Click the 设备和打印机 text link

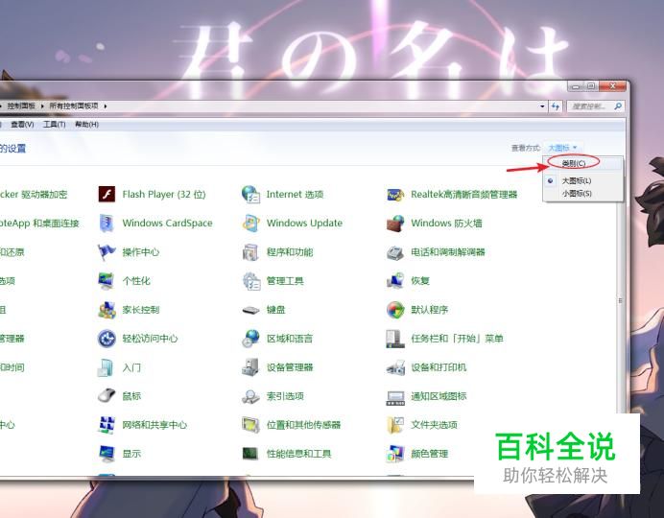point(439,367)
